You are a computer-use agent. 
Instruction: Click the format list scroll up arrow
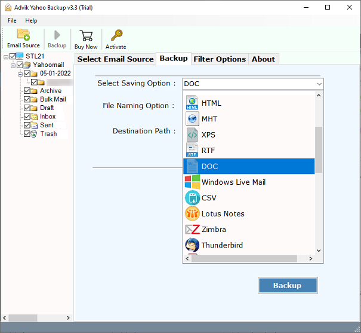coord(319,95)
